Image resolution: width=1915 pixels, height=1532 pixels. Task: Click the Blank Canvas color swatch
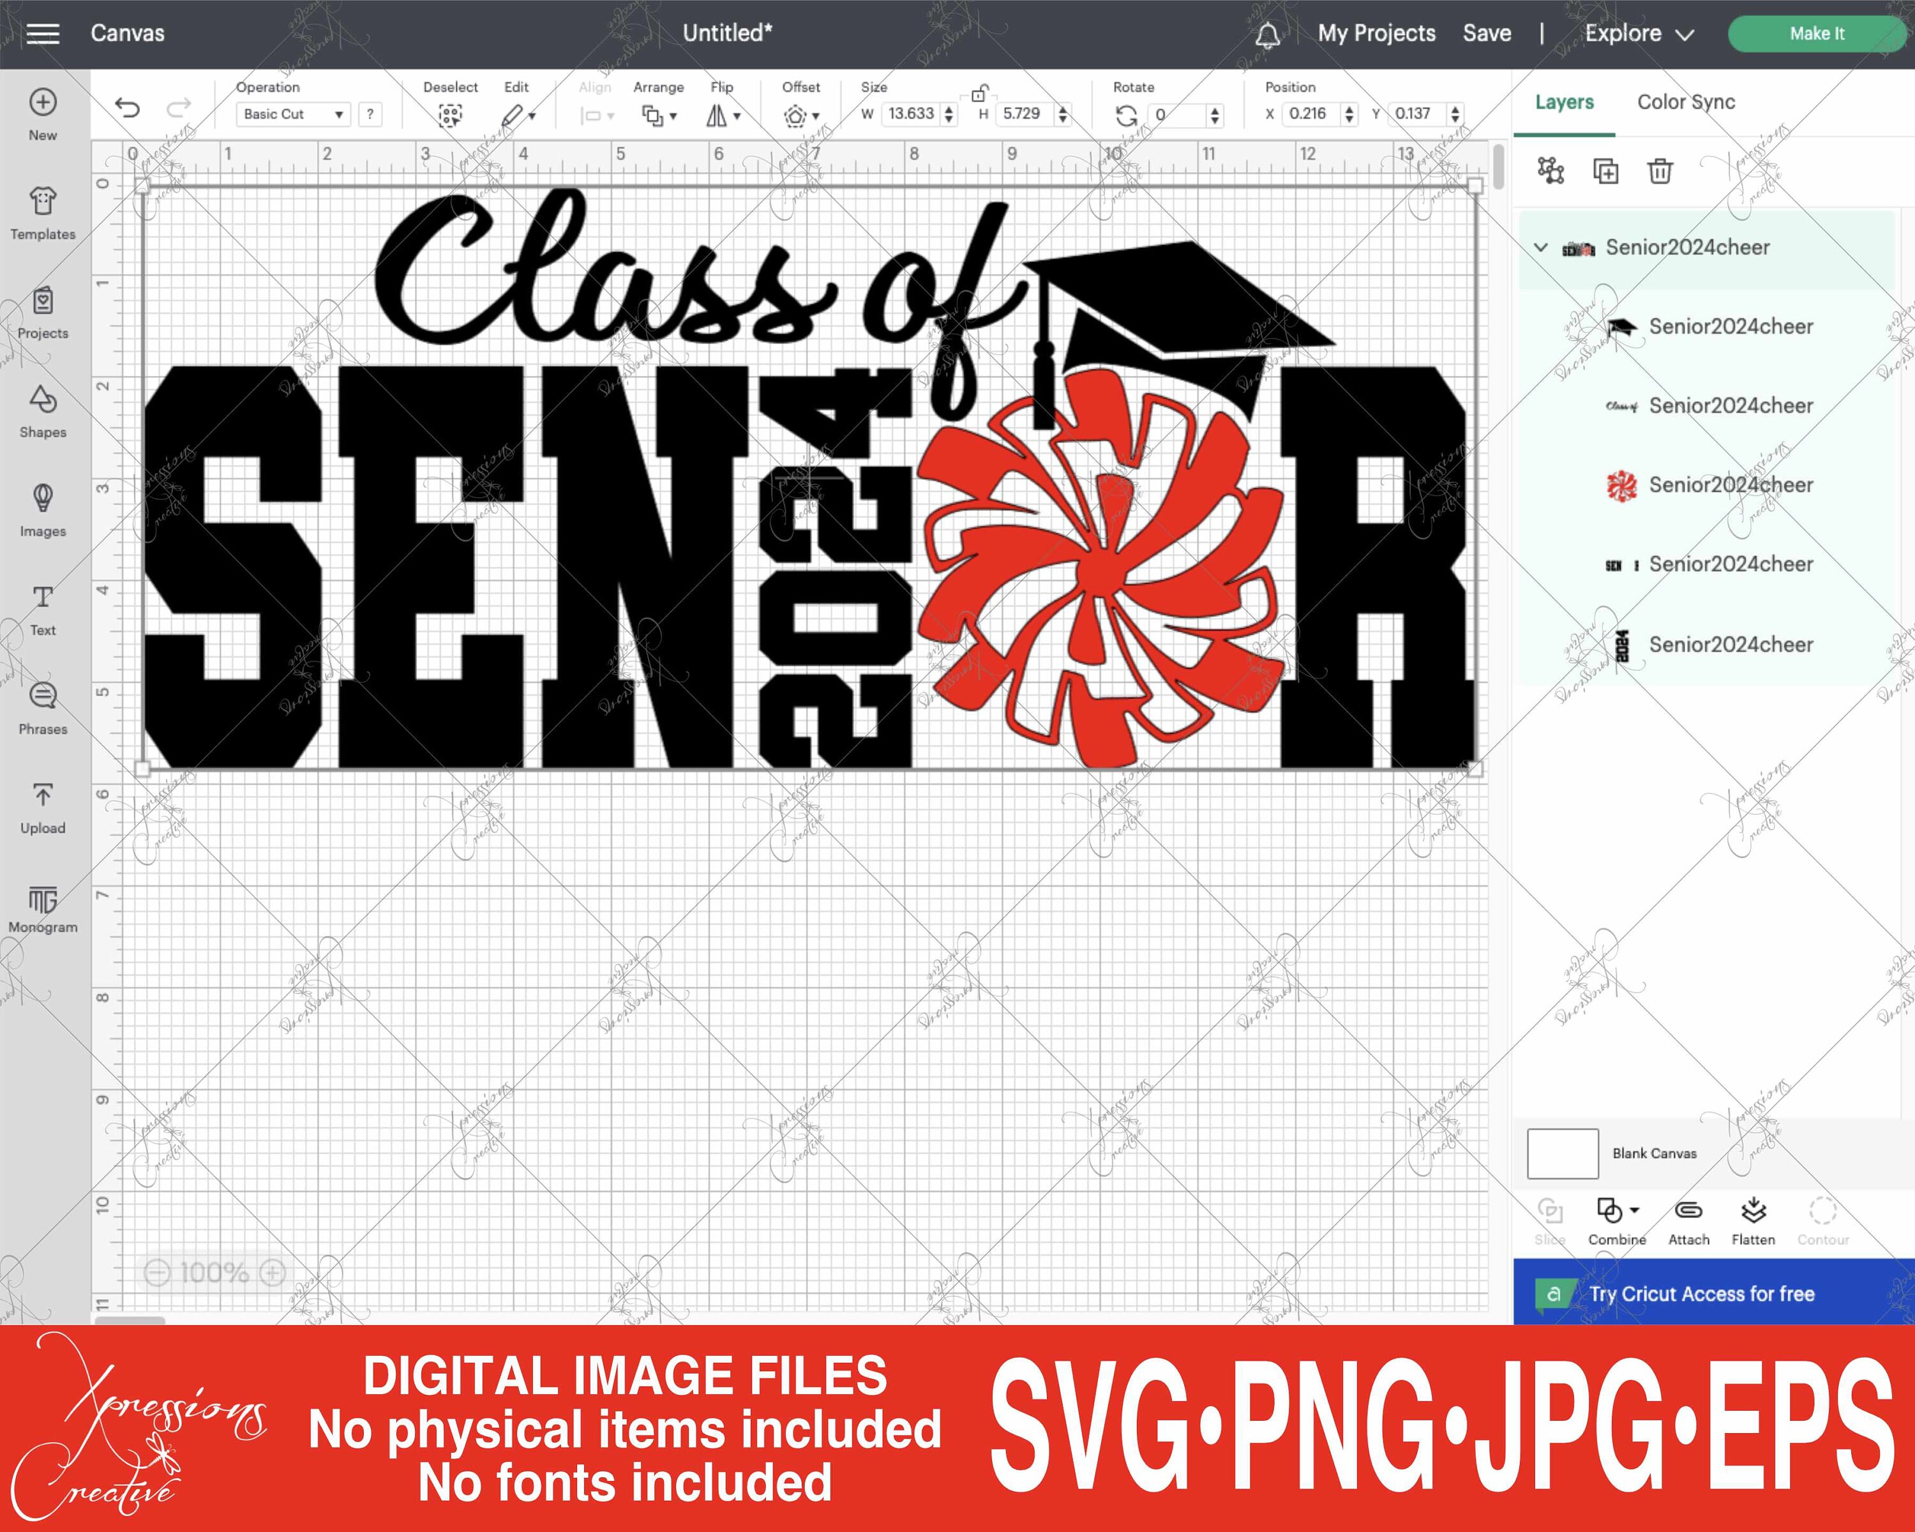pos(1563,1153)
